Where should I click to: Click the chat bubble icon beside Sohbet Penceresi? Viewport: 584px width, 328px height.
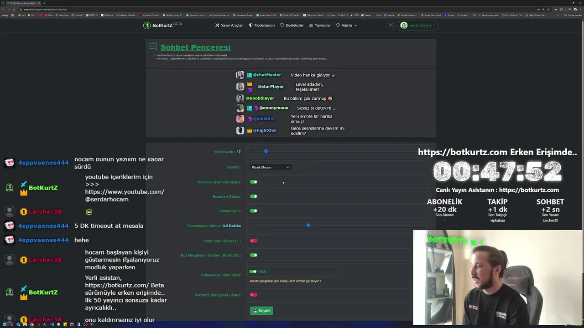[153, 47]
